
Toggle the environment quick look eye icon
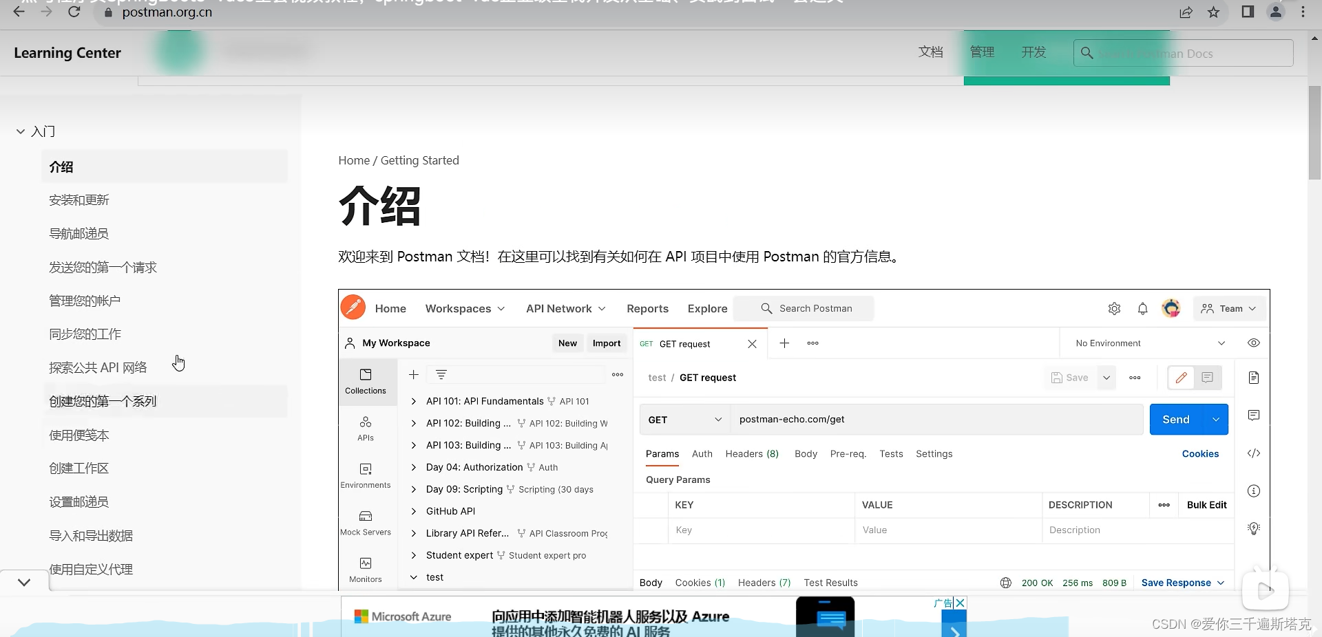click(x=1254, y=343)
